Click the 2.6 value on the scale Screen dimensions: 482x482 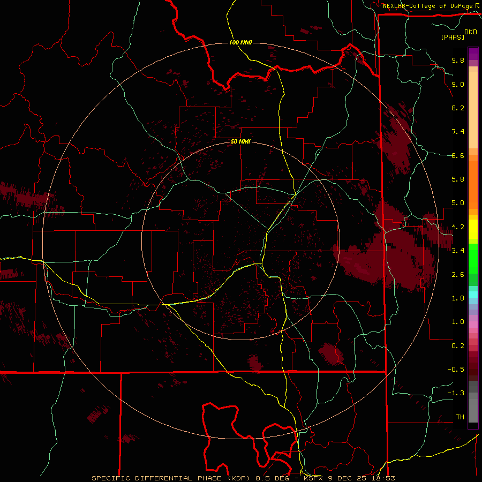coord(458,275)
